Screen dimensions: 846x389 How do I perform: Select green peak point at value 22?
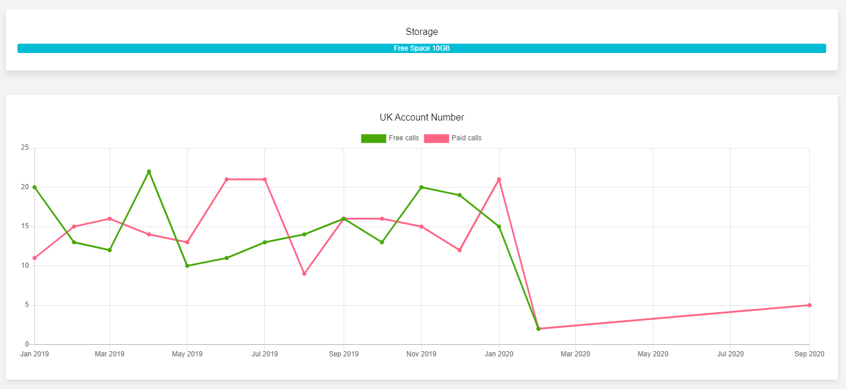[x=149, y=172]
